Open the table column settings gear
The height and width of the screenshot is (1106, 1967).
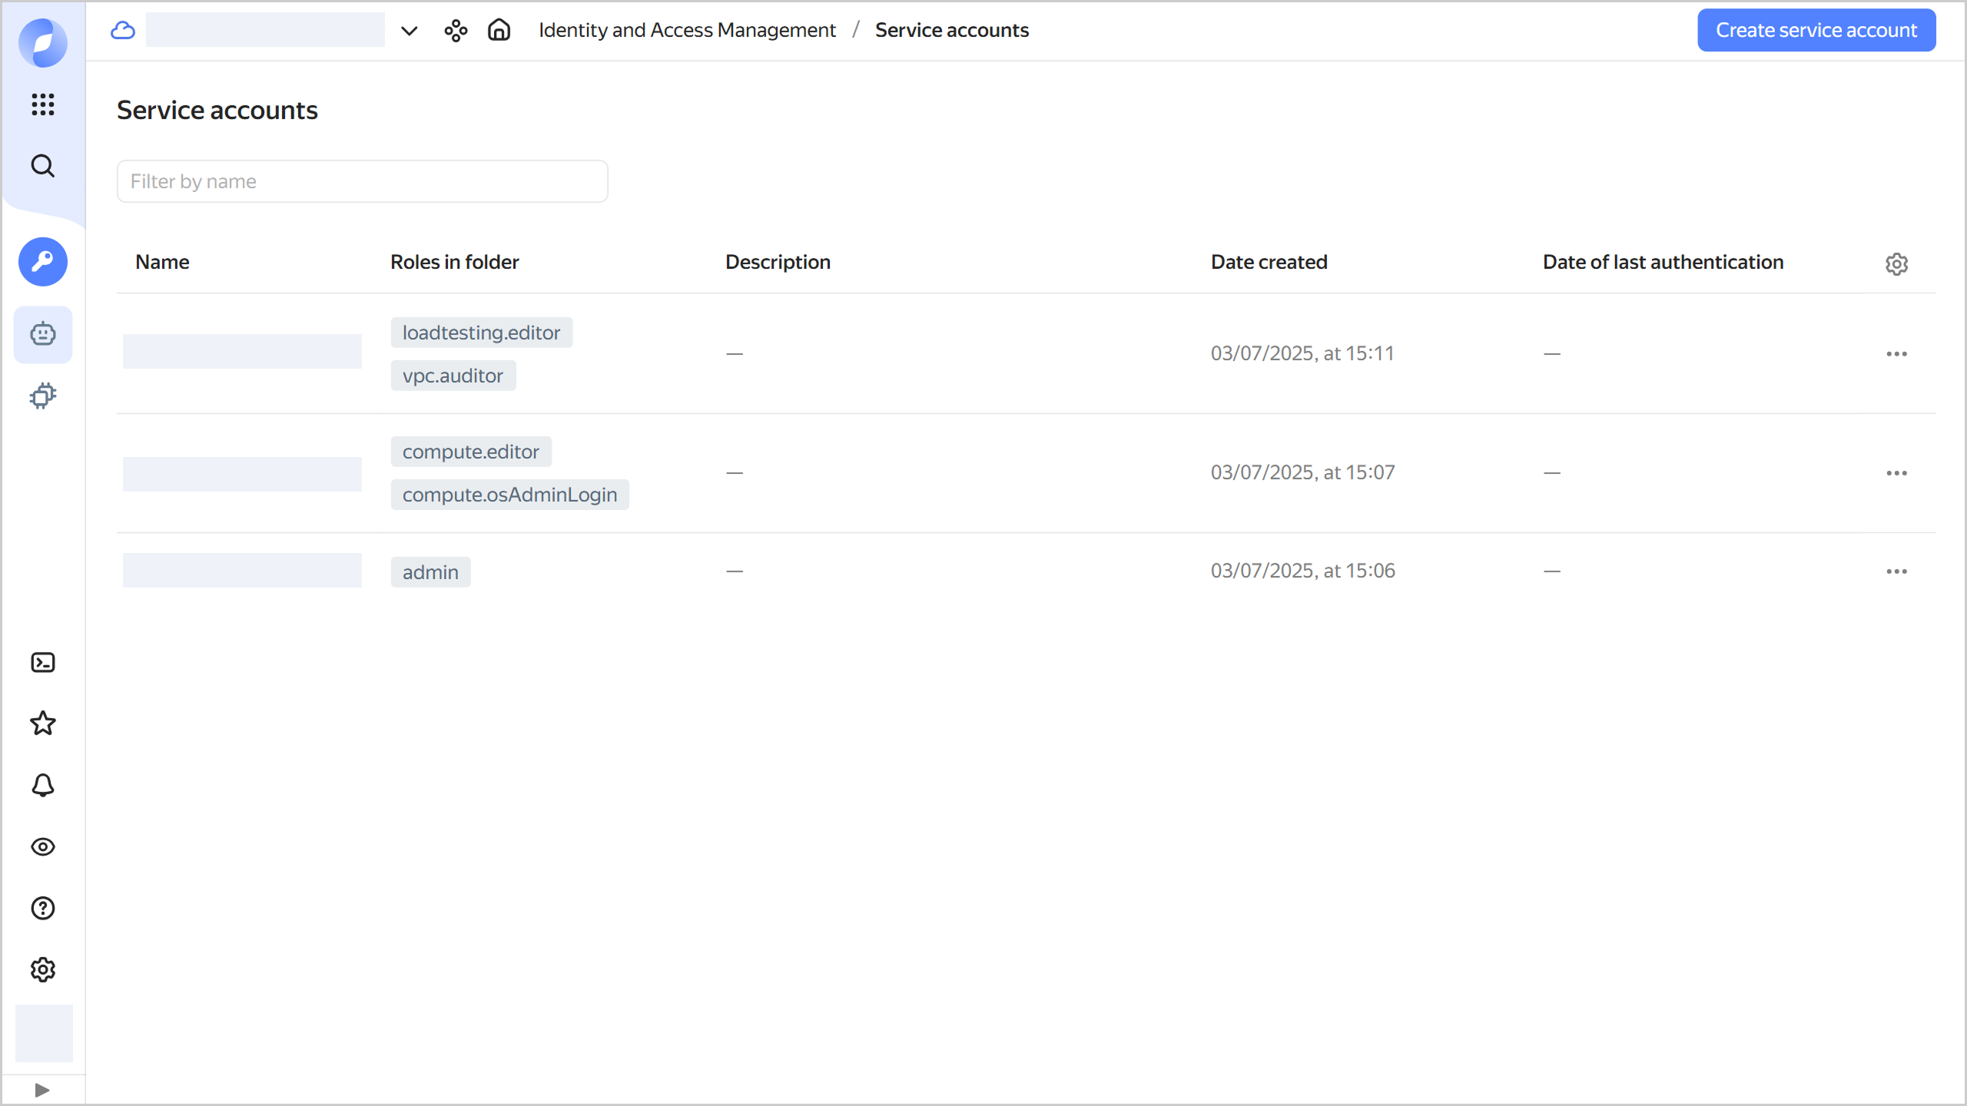pos(1897,264)
